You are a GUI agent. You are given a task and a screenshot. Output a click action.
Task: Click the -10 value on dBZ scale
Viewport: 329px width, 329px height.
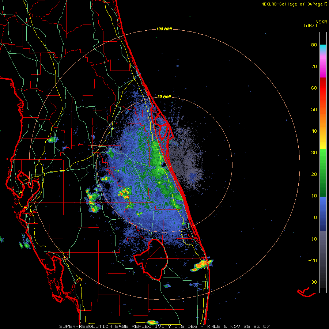(313, 239)
